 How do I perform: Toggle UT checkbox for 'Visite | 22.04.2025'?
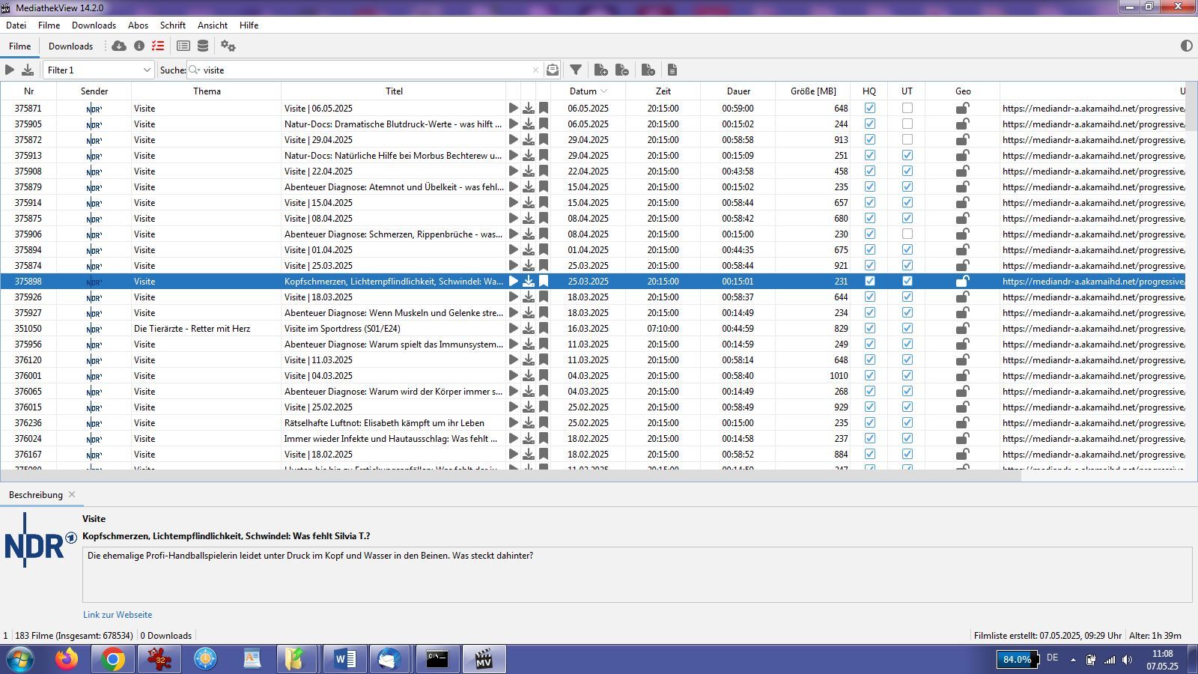pos(907,171)
